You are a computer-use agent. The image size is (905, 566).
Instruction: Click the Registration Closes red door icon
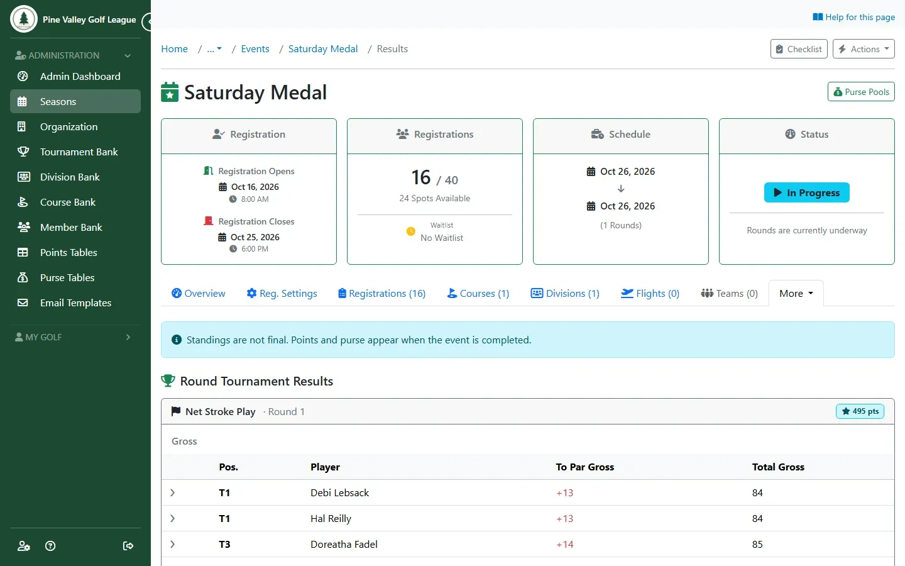209,221
